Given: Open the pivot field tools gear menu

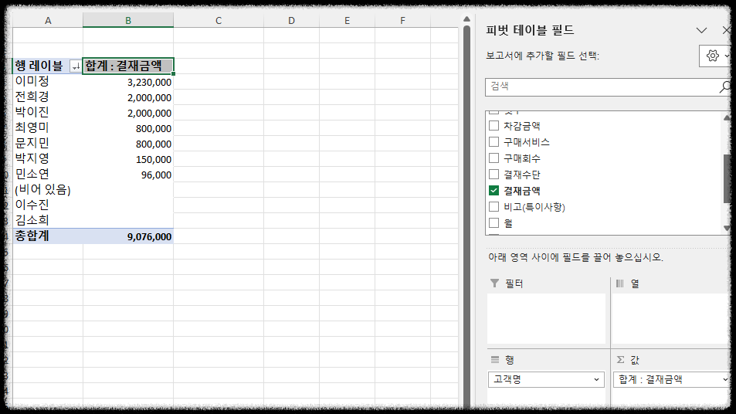Looking at the screenshot, I should [x=714, y=56].
